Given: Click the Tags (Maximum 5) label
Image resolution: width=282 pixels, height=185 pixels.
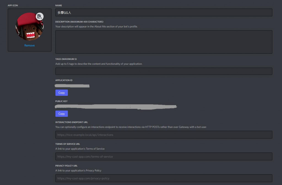Looking at the screenshot, I should pos(66,59).
